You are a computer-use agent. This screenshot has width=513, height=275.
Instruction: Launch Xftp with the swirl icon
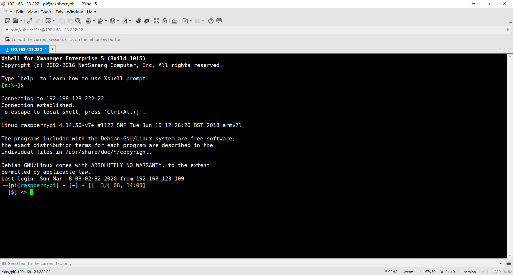coord(138,21)
